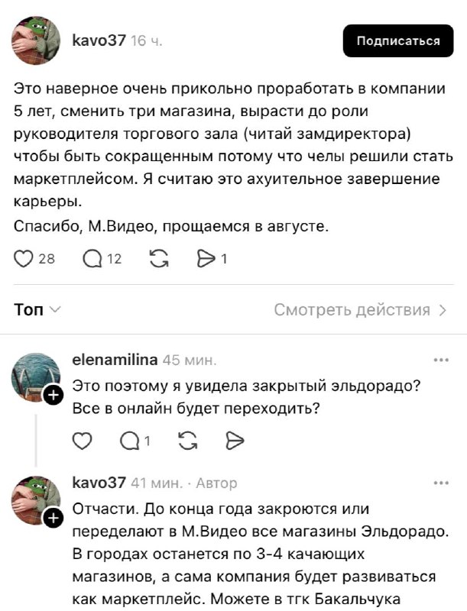467x611 pixels.
Task: Share elenamilina's comment
Action: (x=234, y=440)
